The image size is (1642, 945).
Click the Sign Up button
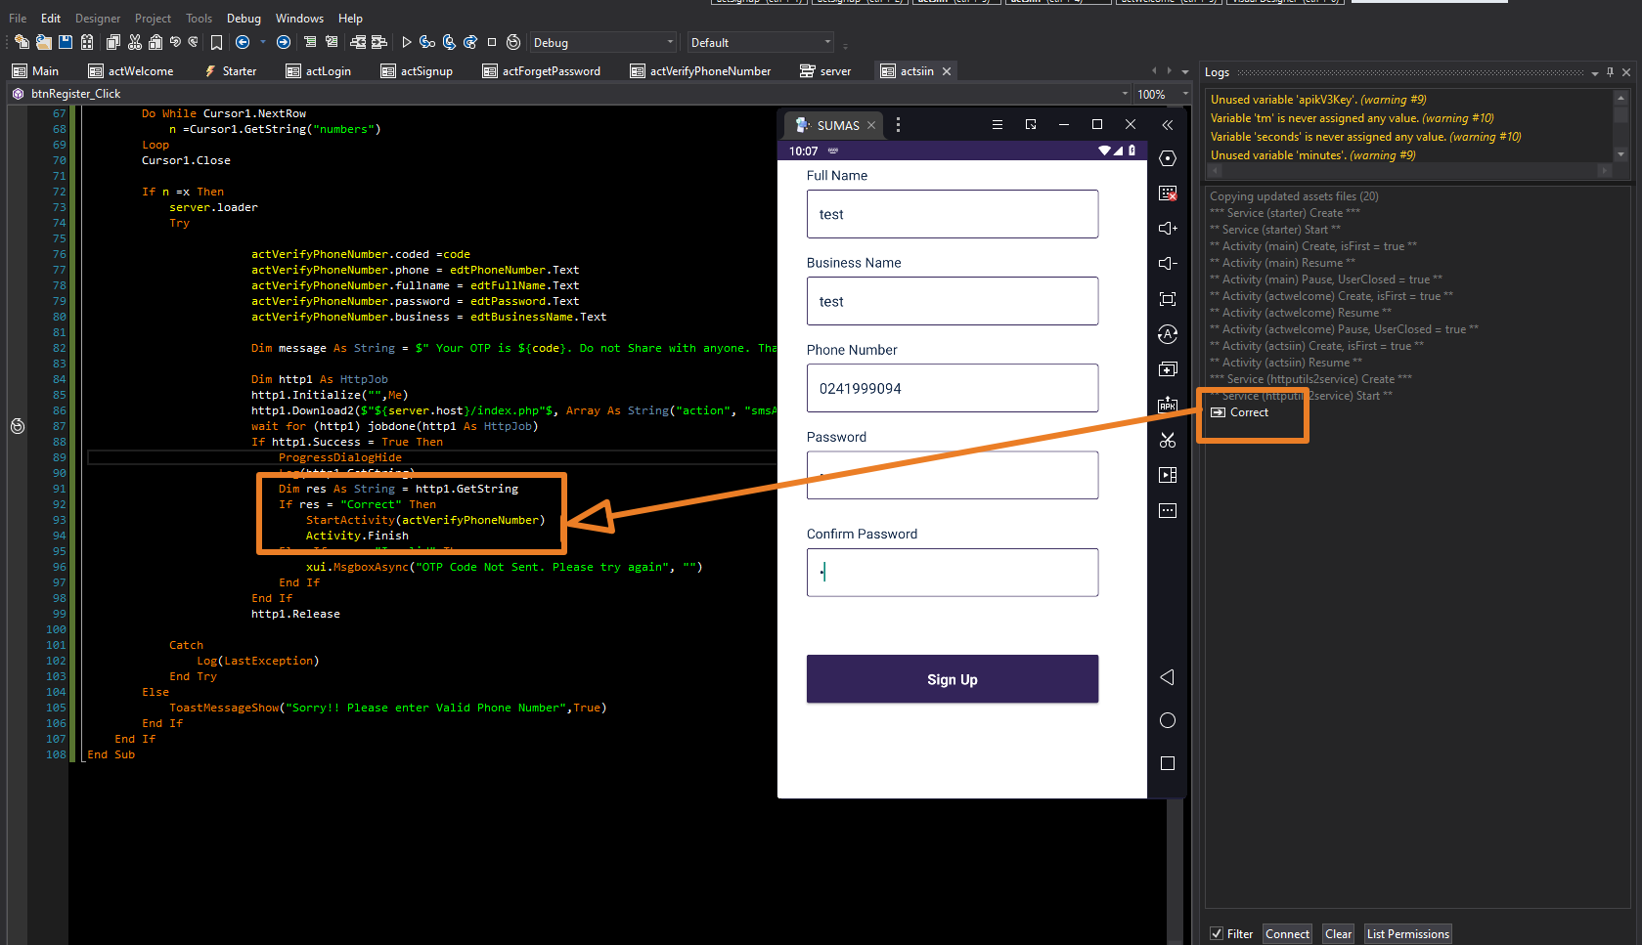point(952,679)
